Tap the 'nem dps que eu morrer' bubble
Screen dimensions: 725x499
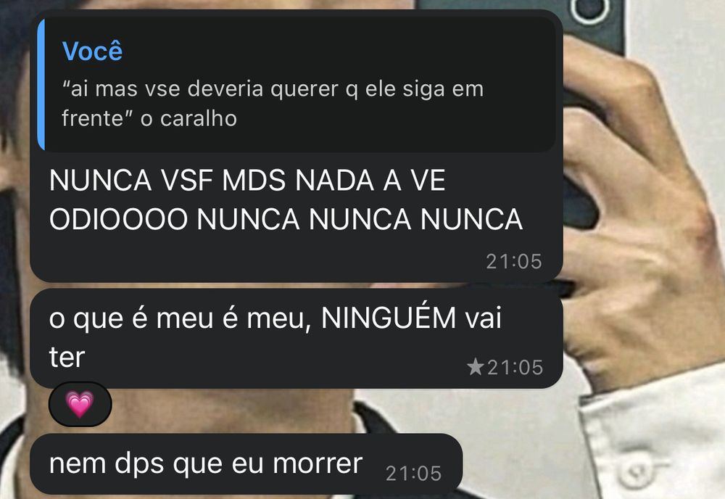pyautogui.click(x=246, y=464)
